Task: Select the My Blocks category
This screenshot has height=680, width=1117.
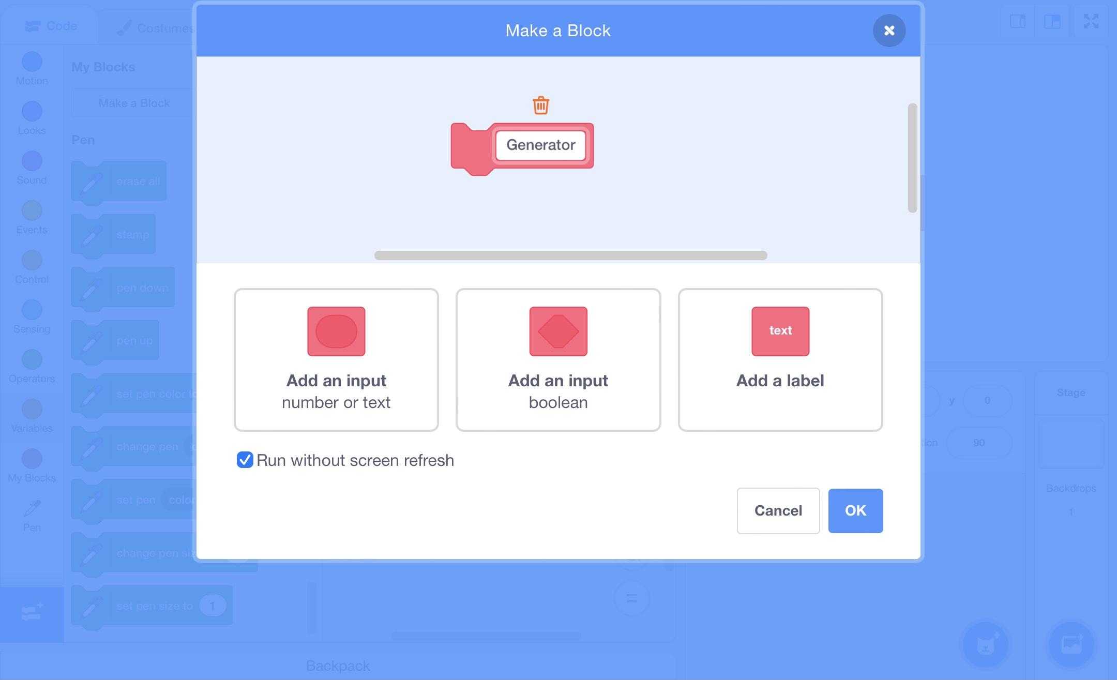Action: point(32,466)
